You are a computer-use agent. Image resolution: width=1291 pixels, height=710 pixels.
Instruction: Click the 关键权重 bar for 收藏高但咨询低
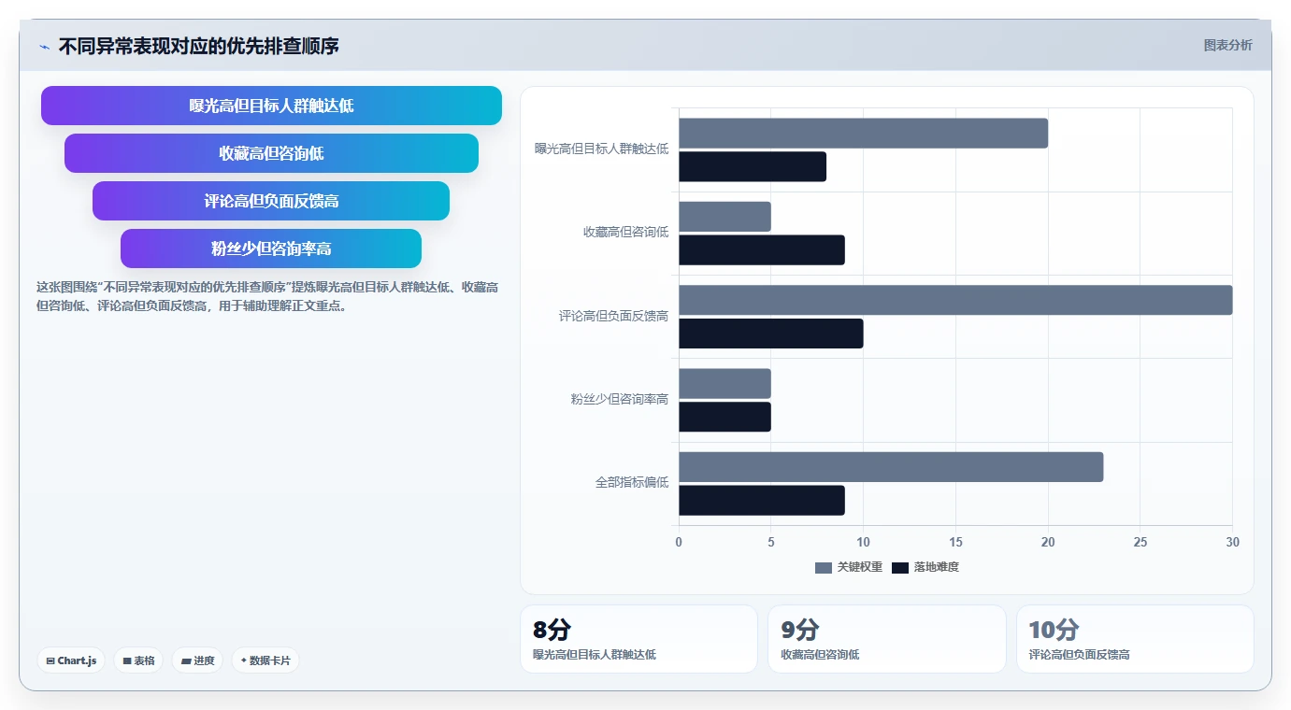[724, 217]
